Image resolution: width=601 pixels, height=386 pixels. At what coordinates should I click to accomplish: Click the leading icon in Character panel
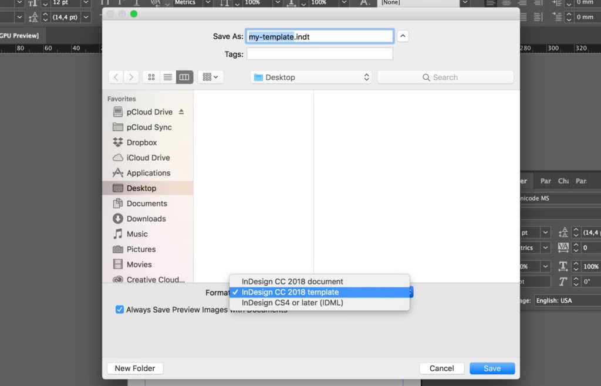[563, 232]
